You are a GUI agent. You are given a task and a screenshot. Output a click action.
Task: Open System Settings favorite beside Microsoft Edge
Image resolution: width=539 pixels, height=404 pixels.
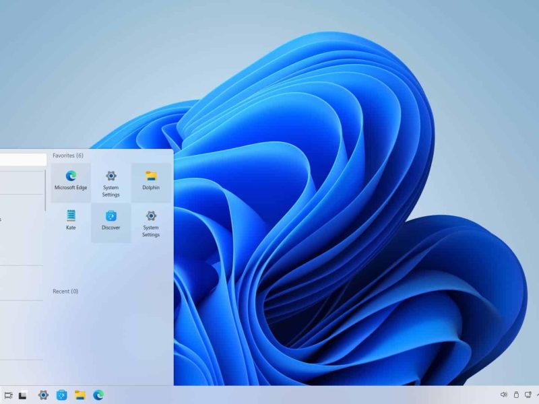110,182
